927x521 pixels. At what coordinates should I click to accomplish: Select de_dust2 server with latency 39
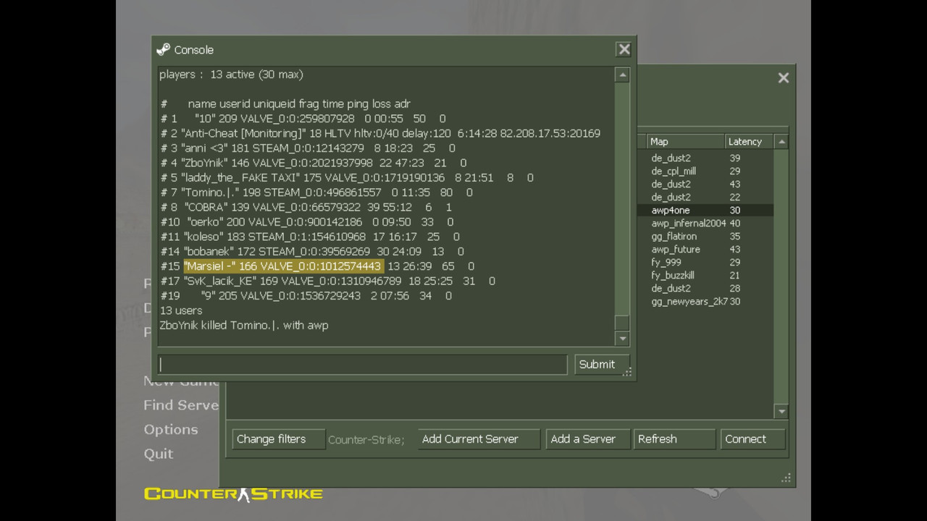[x=705, y=158]
